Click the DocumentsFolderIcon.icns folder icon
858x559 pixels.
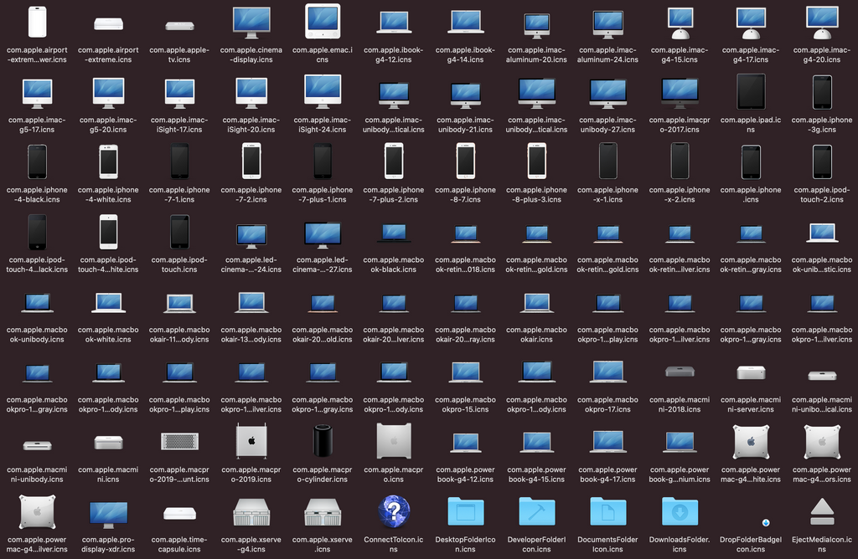click(608, 511)
